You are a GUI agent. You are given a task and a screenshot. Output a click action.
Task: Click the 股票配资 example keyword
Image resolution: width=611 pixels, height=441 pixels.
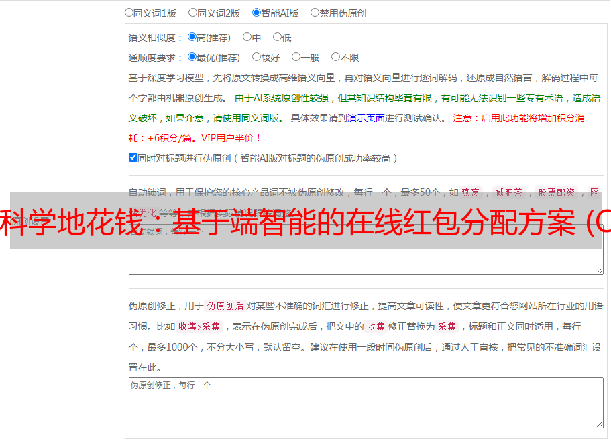coord(557,192)
